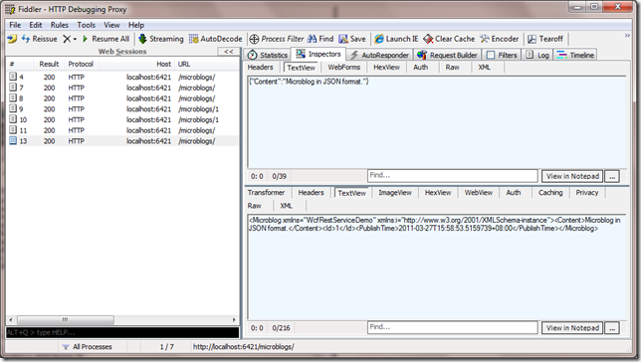Select request HexView inspector tab
Viewport: 641px width, 362px height.
386,67
